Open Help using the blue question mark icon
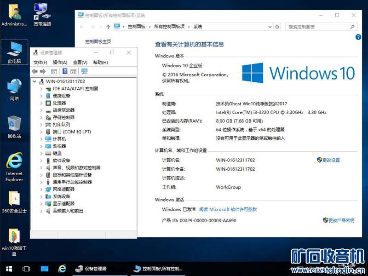This screenshot has height=276, width=368. click(64, 71)
